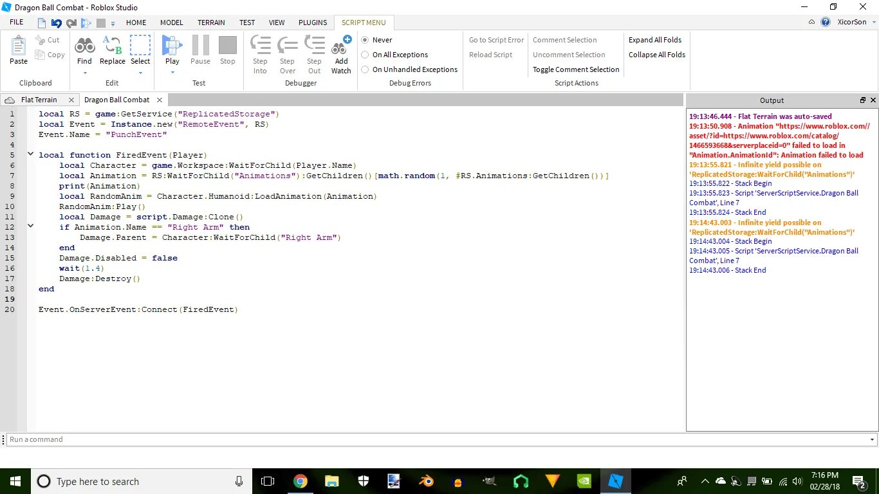Open Blender from the Windows taskbar
The width and height of the screenshot is (879, 494).
[426, 481]
